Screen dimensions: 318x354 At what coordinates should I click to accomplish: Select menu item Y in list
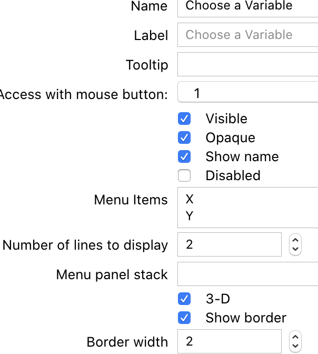click(x=190, y=216)
